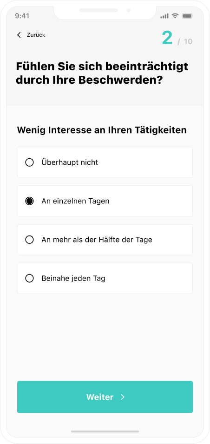210x444 pixels.
Task: Click the Überhaupt nicht answer text
Action: tap(70, 162)
